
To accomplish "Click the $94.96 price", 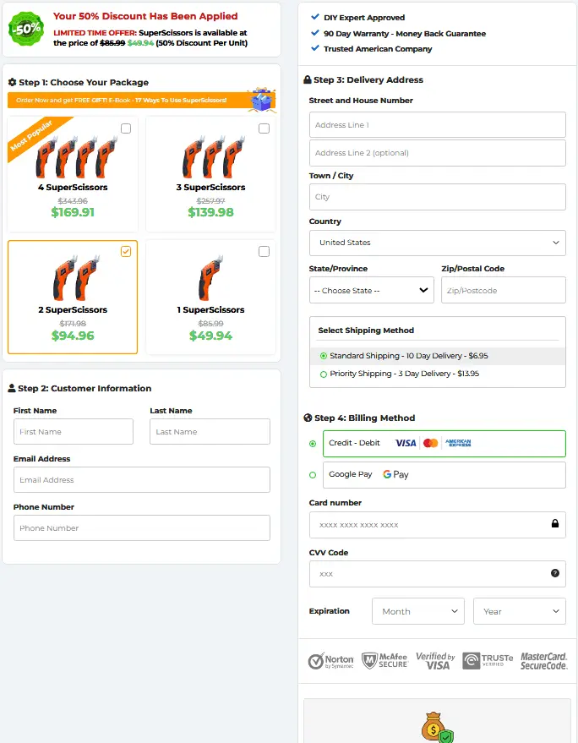I will pyautogui.click(x=73, y=336).
